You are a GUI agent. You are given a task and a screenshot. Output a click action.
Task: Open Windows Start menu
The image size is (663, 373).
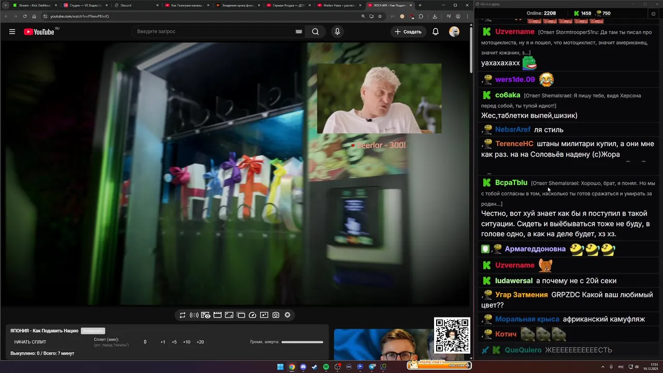point(280,367)
